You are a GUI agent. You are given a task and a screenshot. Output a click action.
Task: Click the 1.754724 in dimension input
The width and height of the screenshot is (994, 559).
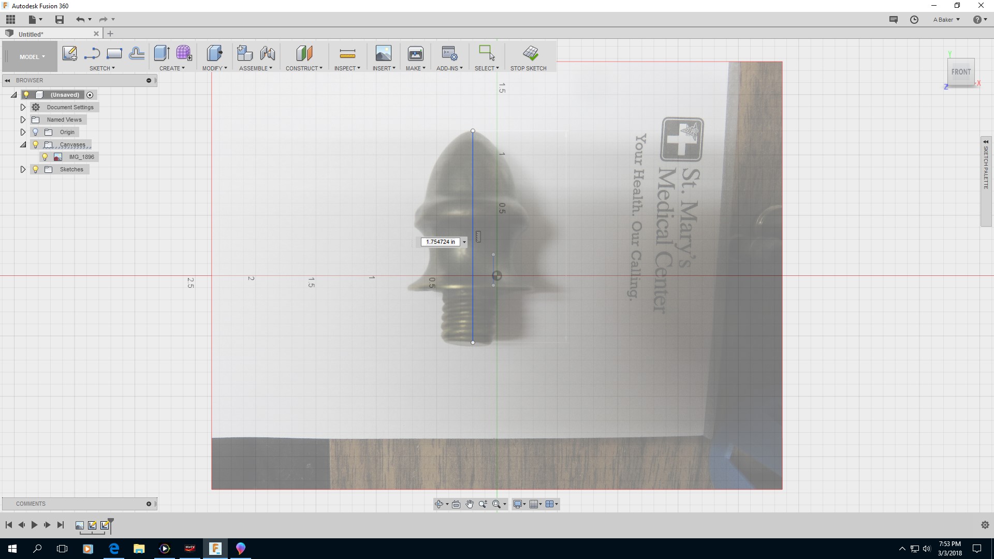coord(440,242)
